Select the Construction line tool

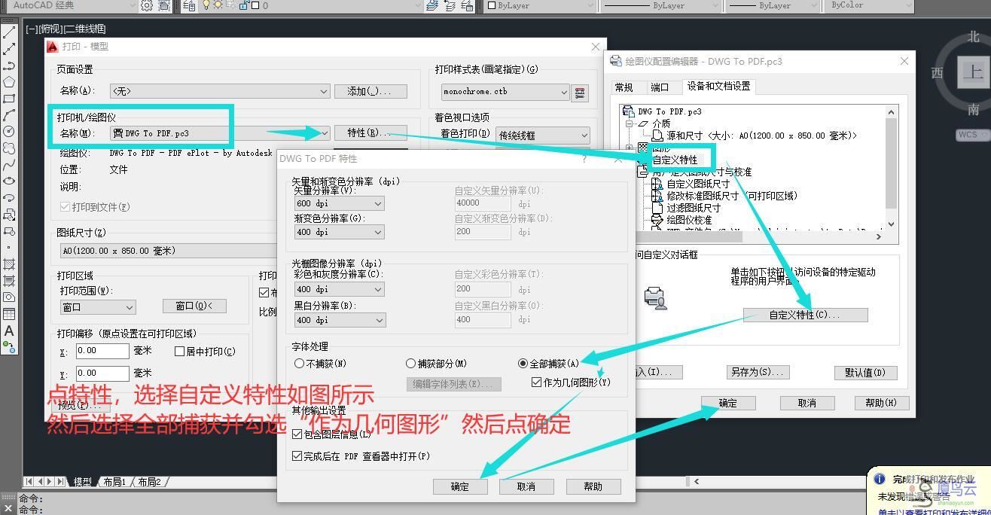[x=9, y=50]
